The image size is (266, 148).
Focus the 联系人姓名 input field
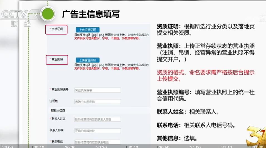pyautogui.click(x=98, y=119)
